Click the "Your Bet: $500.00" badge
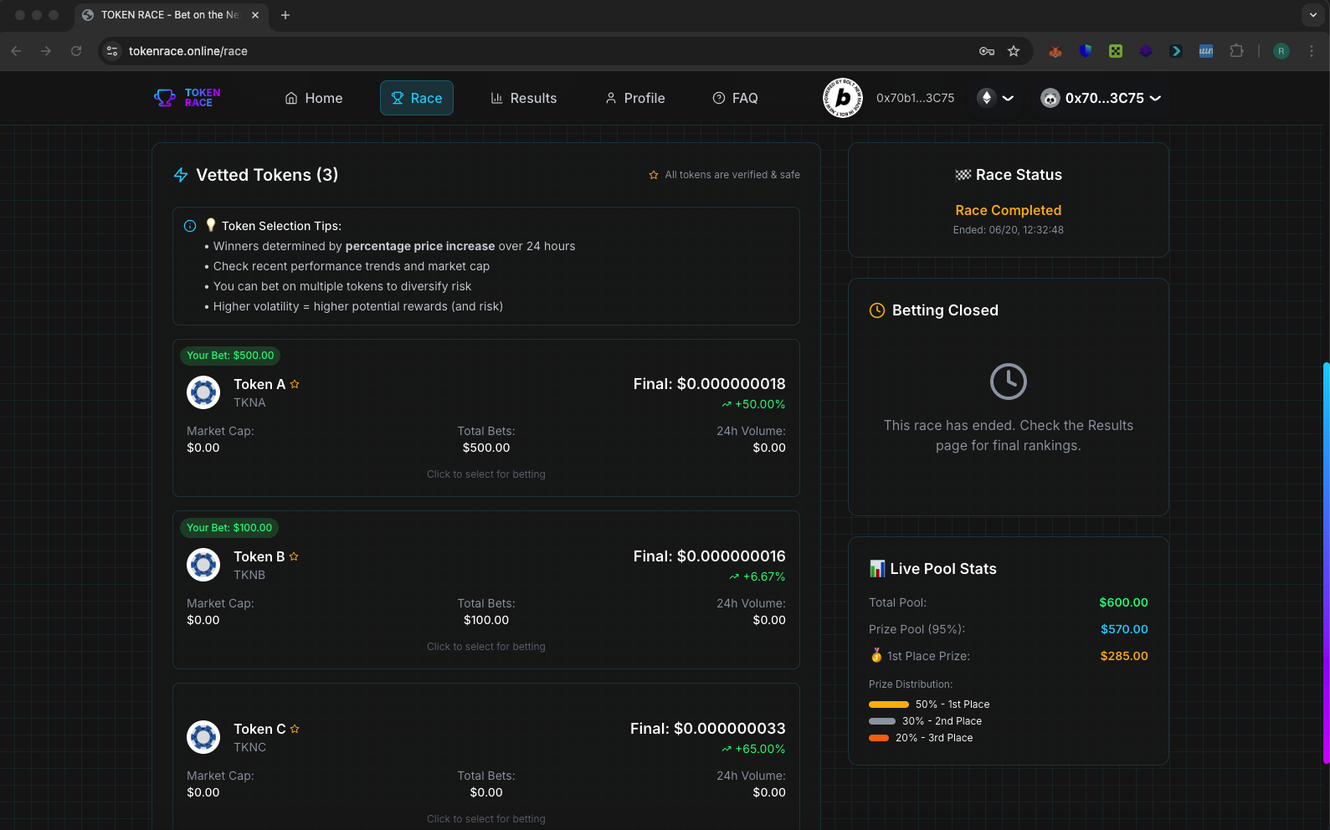1330x830 pixels. click(230, 356)
